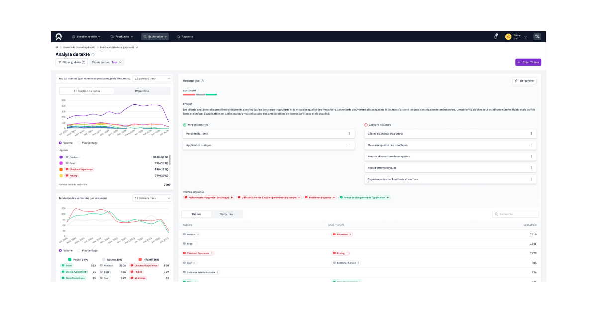Open the Exploration menu
597x313 pixels.
pos(155,36)
